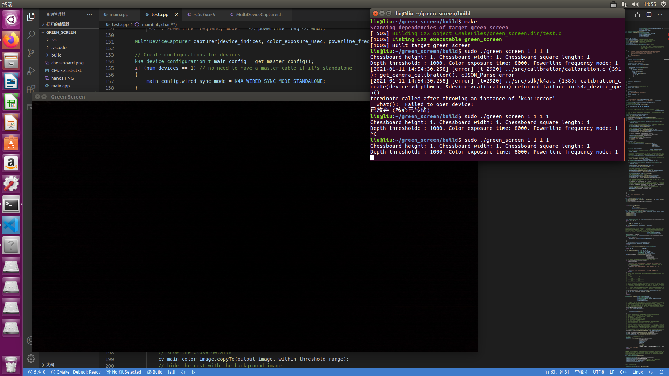
Task: Open the Search view in the activity bar
Action: tap(31, 35)
